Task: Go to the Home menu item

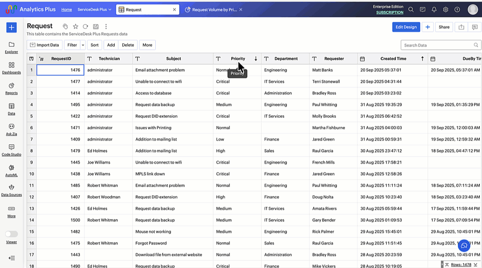Action: tap(66, 9)
